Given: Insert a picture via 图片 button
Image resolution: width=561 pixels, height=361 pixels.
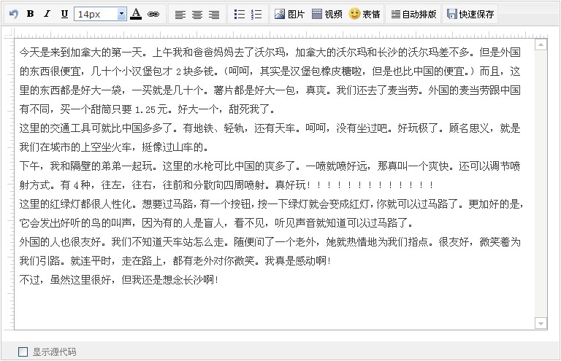Looking at the screenshot, I should coord(289,15).
